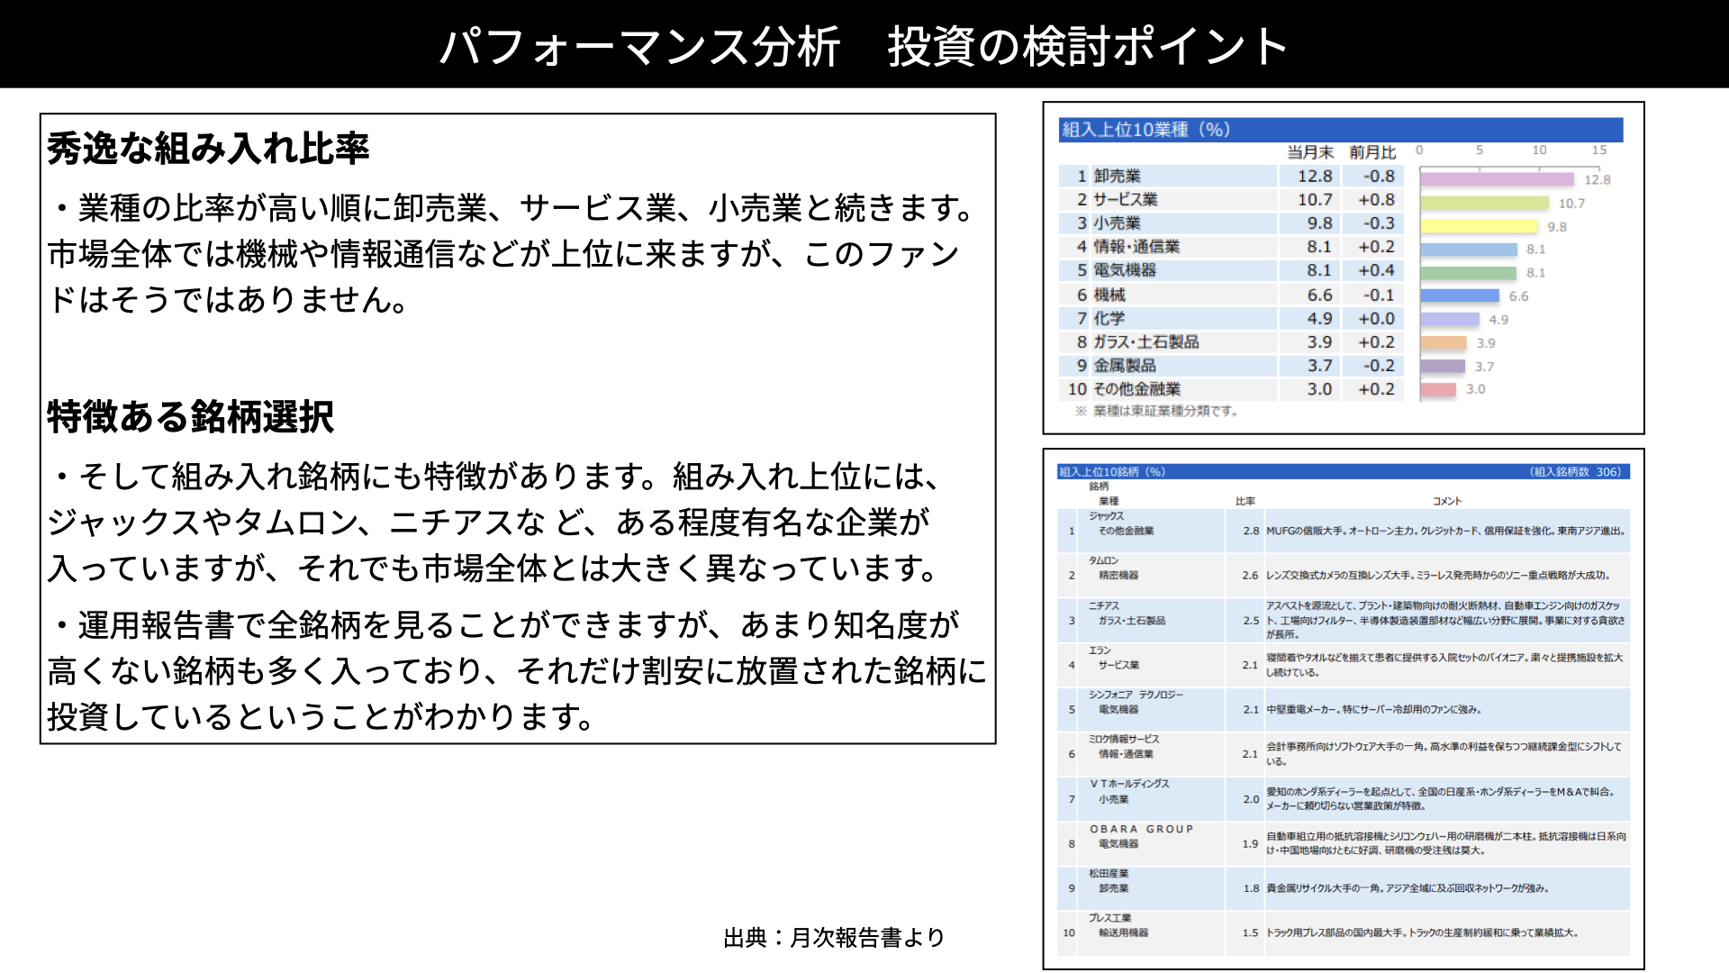Click the 卸売業 bar in the chart
Viewport: 1729px width, 973px height.
(1497, 179)
